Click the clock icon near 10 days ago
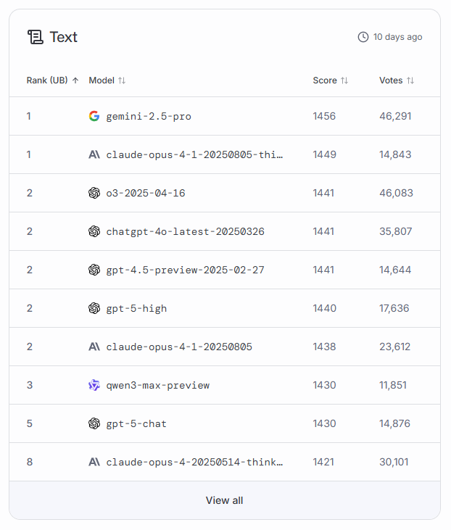The height and width of the screenshot is (530, 451). pos(363,37)
